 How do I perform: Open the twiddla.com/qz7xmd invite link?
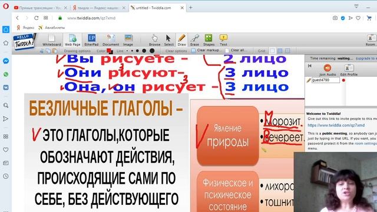(336, 125)
